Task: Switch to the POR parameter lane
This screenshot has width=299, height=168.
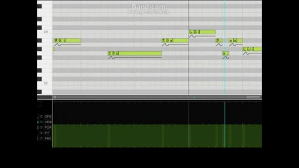Action: point(48,128)
